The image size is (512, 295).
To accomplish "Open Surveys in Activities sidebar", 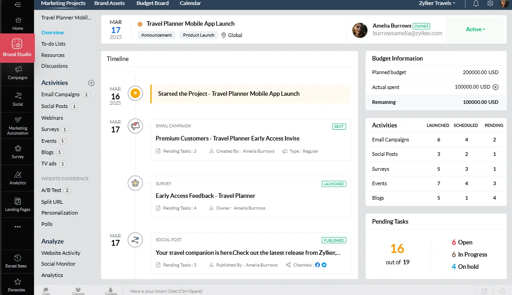I will (50, 129).
